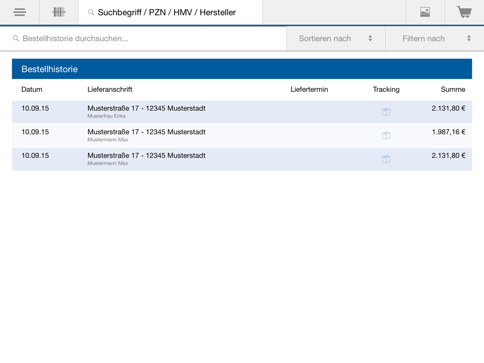Click the Liefertermin column header

point(309,90)
